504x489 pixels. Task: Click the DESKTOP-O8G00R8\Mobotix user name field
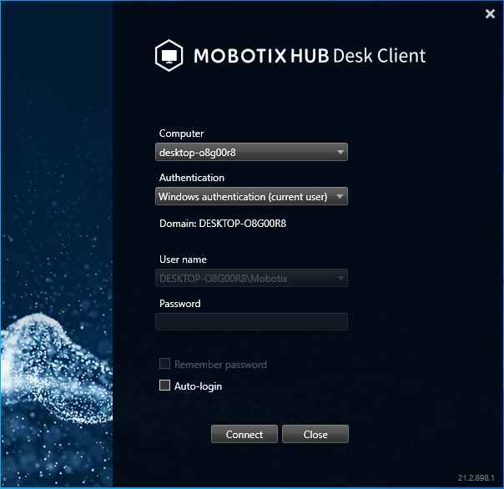tap(223, 279)
